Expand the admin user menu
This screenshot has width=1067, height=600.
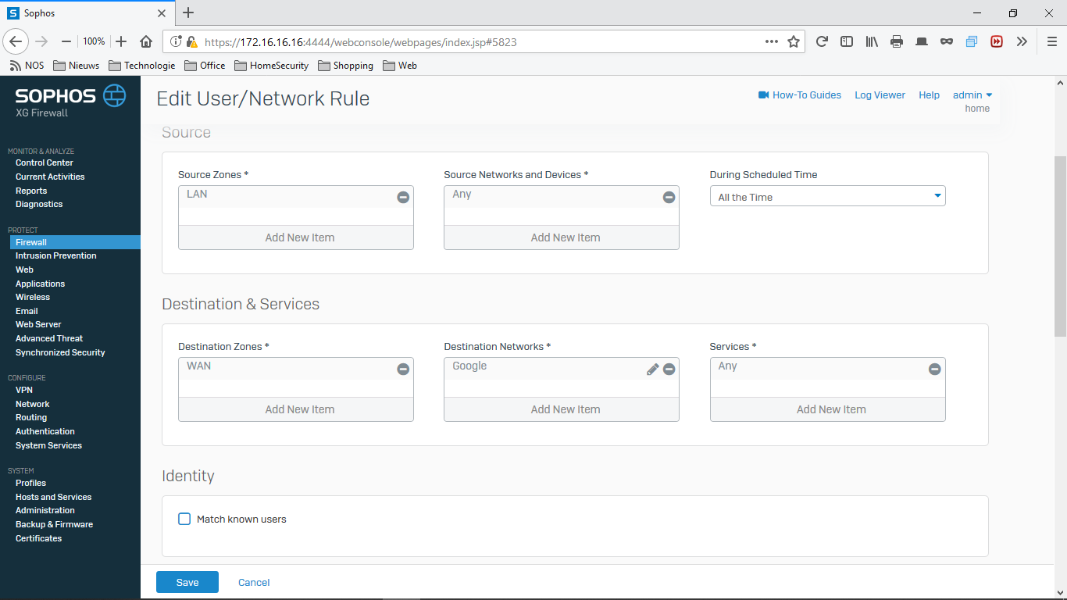pyautogui.click(x=972, y=95)
